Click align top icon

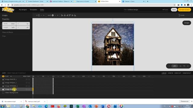point(70,15)
